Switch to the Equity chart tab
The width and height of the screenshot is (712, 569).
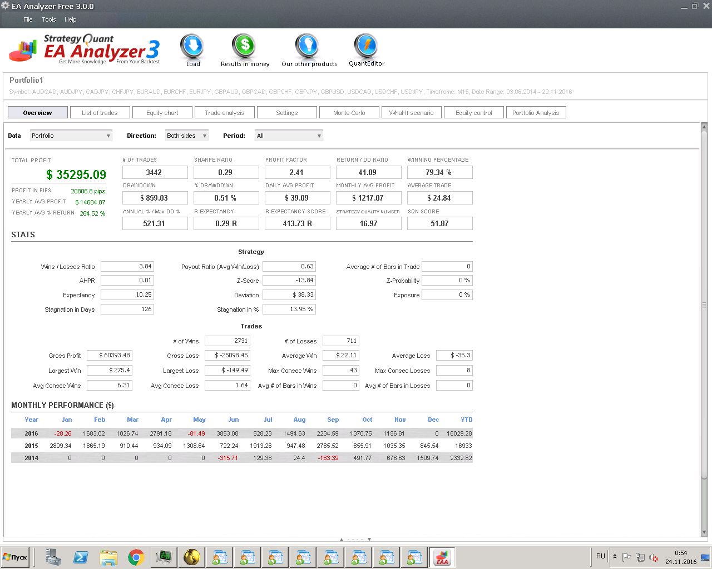pos(162,113)
